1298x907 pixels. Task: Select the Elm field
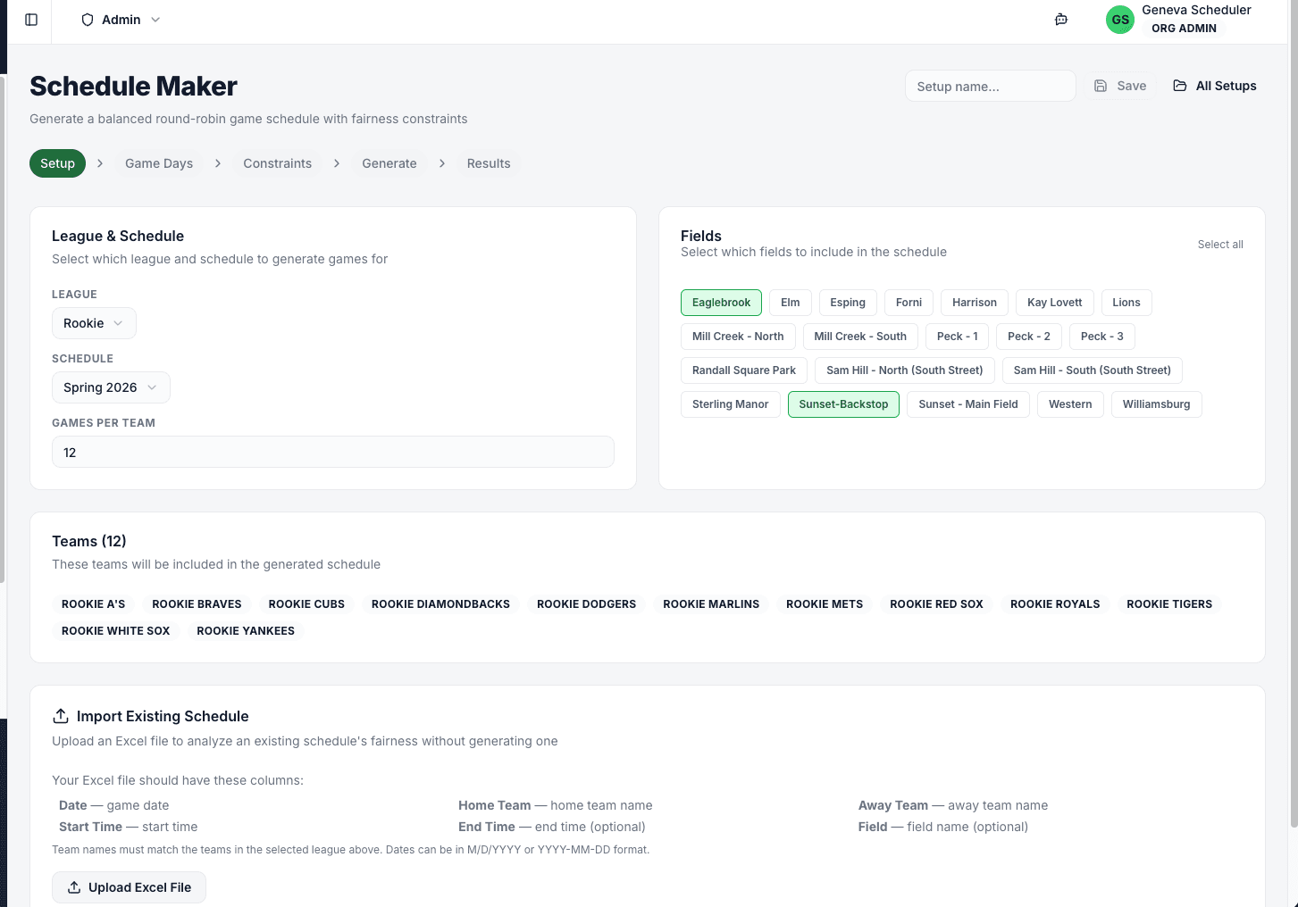[790, 303]
